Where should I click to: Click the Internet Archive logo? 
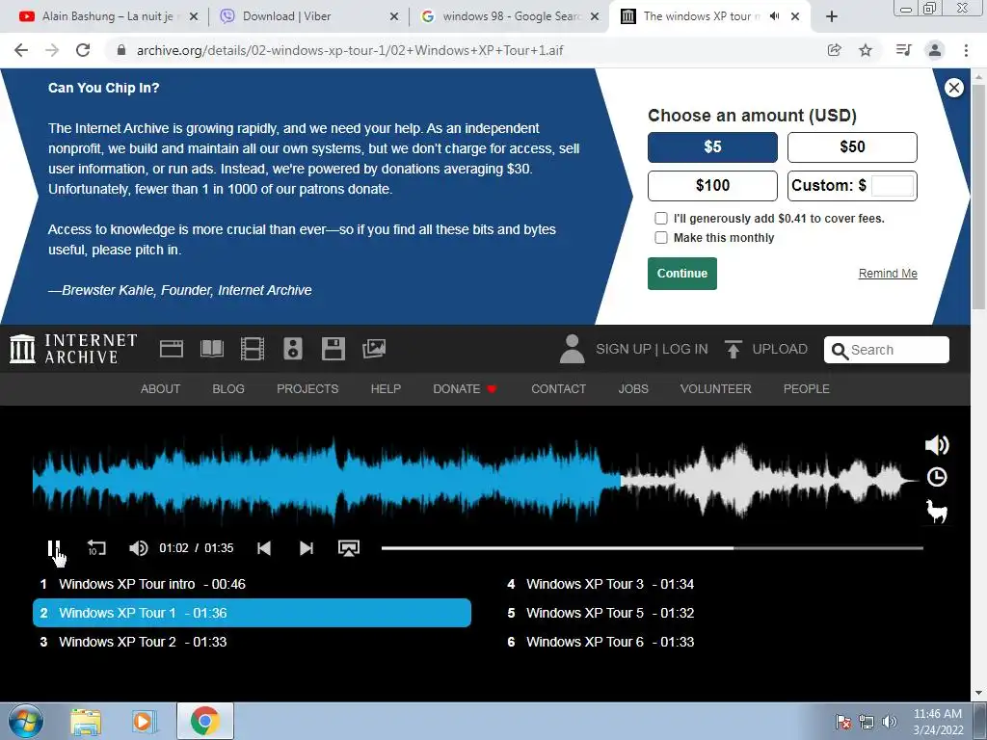[73, 349]
